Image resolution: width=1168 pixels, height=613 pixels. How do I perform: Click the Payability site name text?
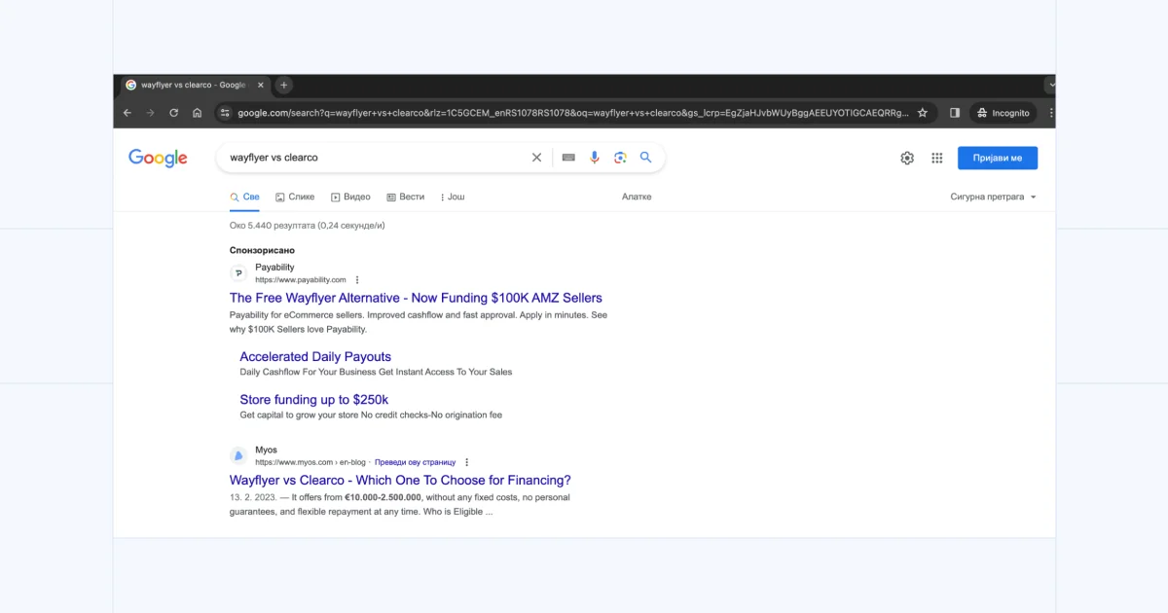pos(274,267)
